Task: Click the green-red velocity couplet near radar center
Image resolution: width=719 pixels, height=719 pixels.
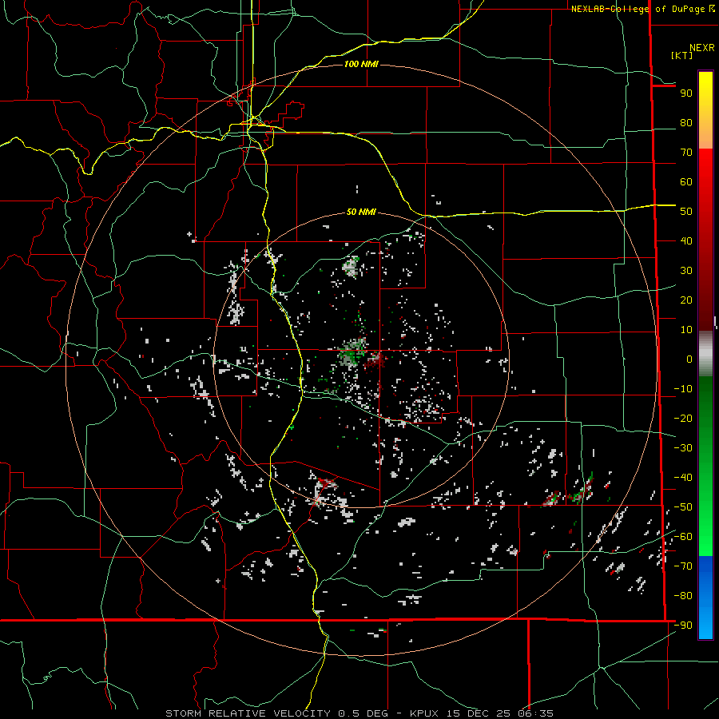Action: point(362,354)
